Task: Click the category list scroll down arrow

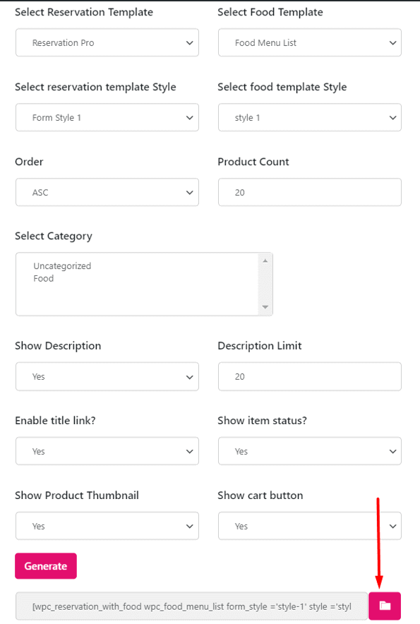Action: coord(265,307)
